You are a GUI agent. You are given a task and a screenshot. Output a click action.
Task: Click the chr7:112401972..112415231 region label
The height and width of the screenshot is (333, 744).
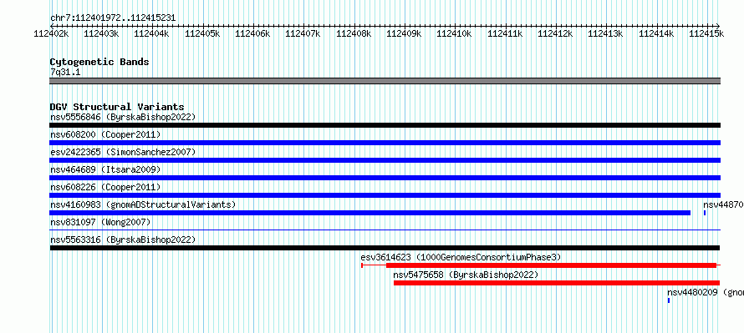(113, 18)
